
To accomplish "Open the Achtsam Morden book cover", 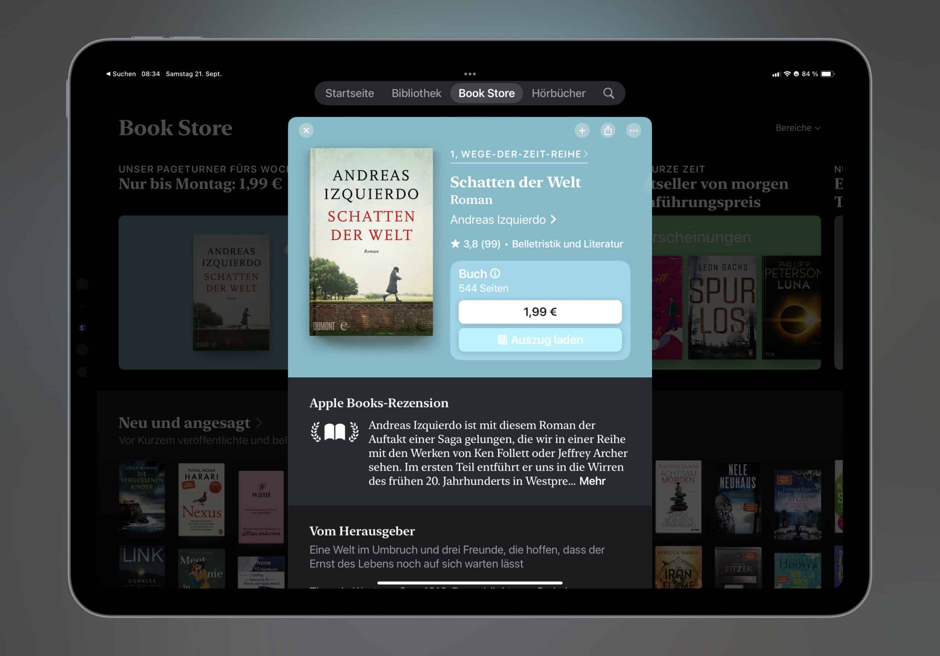I will [678, 497].
